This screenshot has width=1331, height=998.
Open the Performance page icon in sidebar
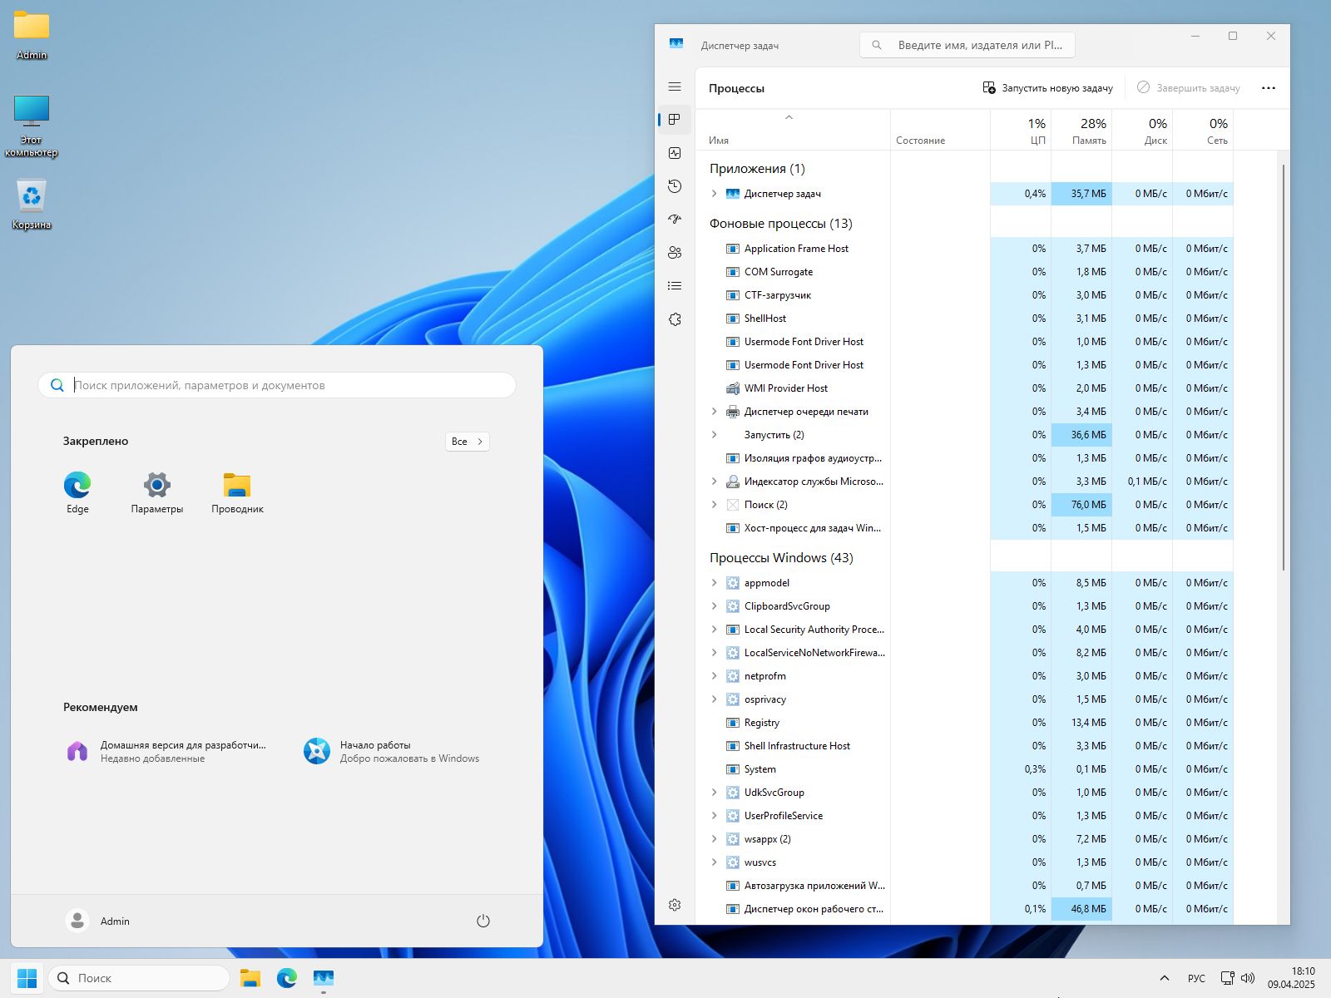[x=675, y=153]
